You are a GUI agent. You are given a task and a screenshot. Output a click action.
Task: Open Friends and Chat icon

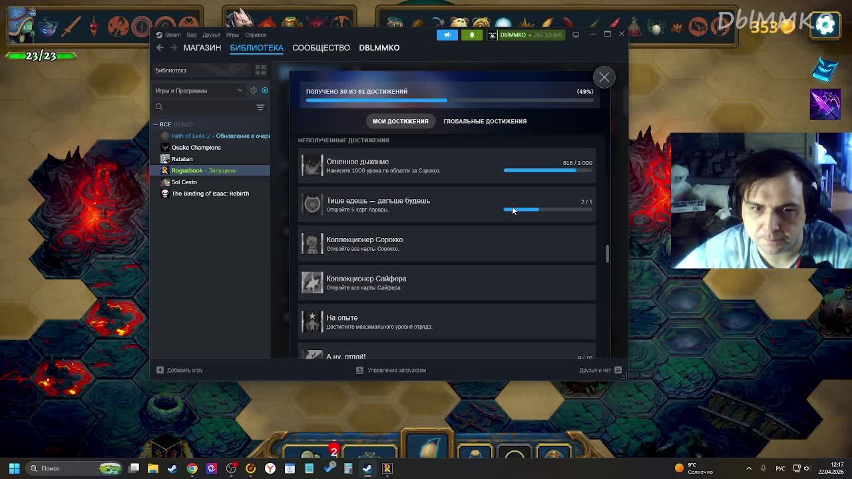click(618, 370)
